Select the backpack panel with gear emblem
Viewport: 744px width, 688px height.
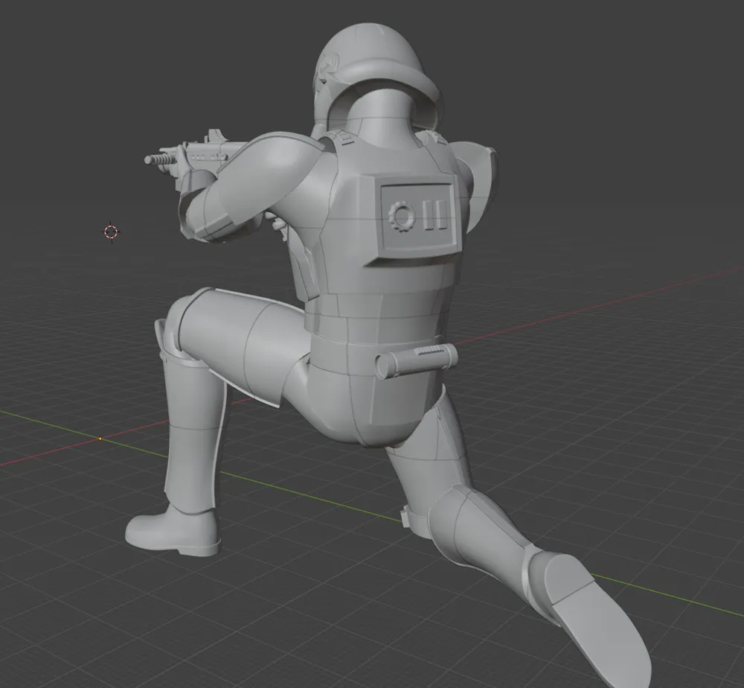tap(420, 217)
